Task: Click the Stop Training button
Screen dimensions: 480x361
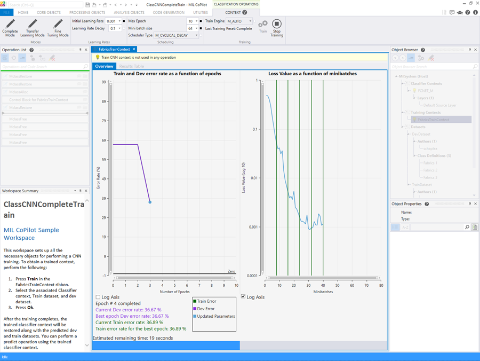Action: (x=276, y=26)
